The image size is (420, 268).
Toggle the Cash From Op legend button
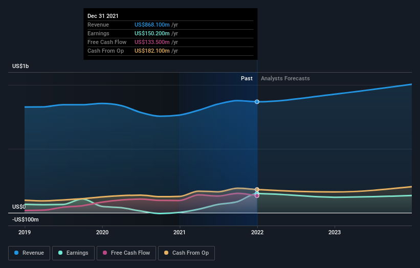click(186, 253)
